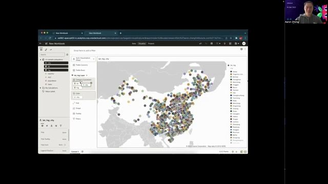Click the lat chip in Category

77,83
